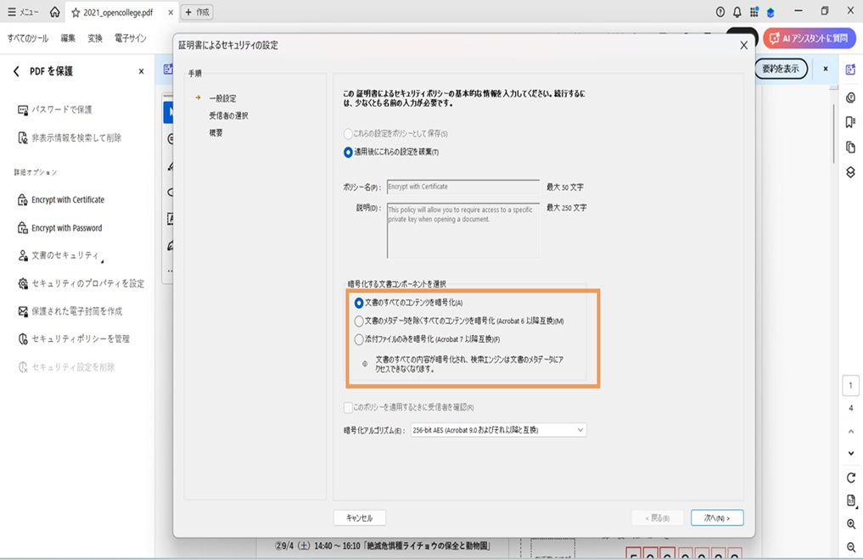Screen dimensions: 863x559
Task: Open the layers panel icon
Action: pos(849,170)
